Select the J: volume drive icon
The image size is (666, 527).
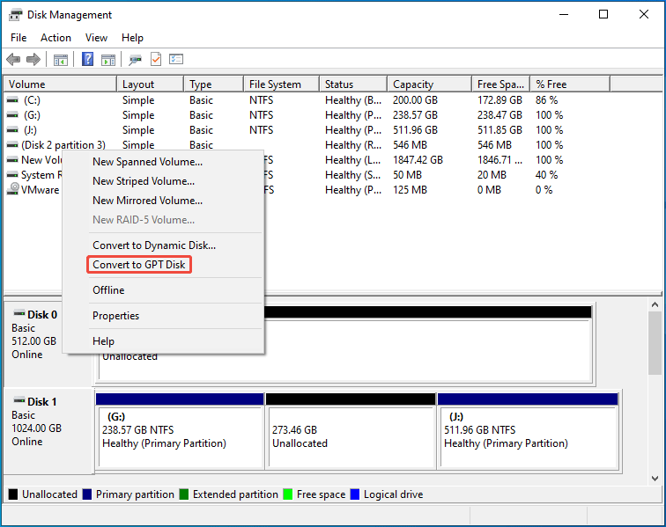coord(12,130)
